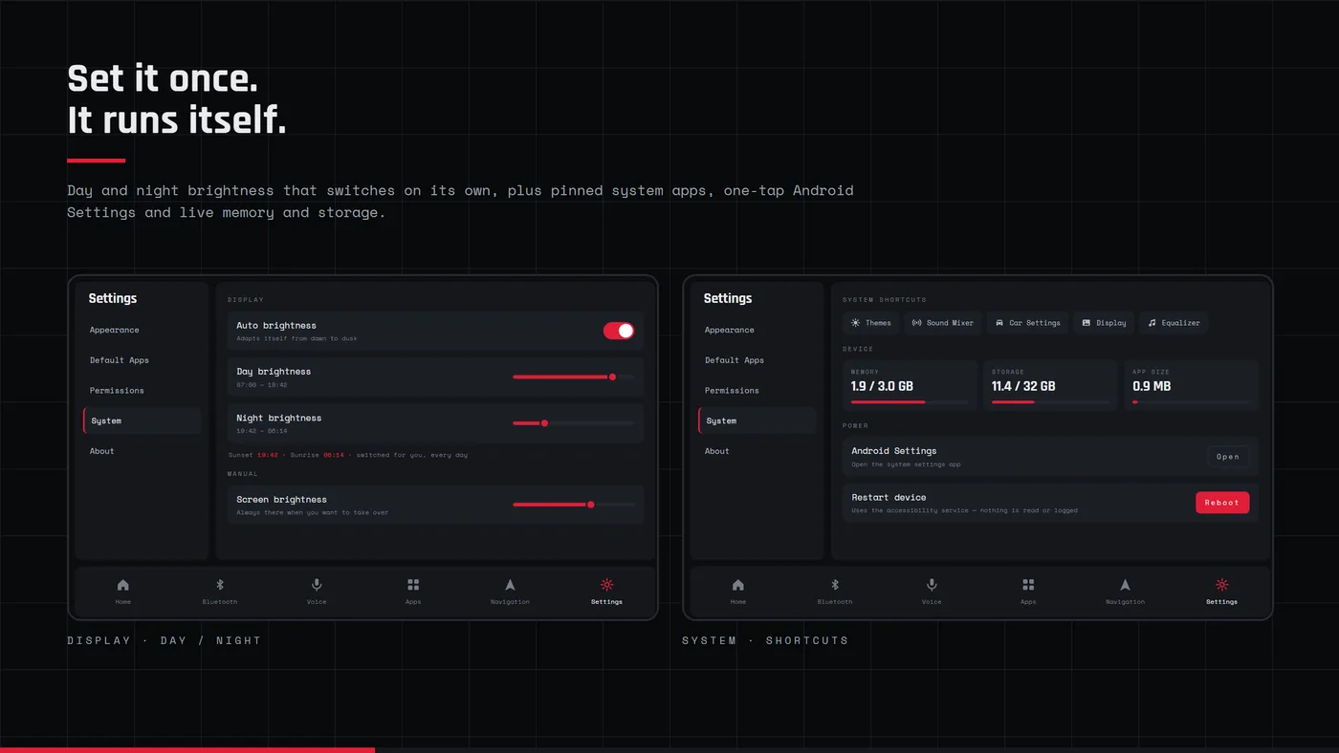Image resolution: width=1339 pixels, height=753 pixels.
Task: Click Open next to Android Settings
Action: (1228, 457)
